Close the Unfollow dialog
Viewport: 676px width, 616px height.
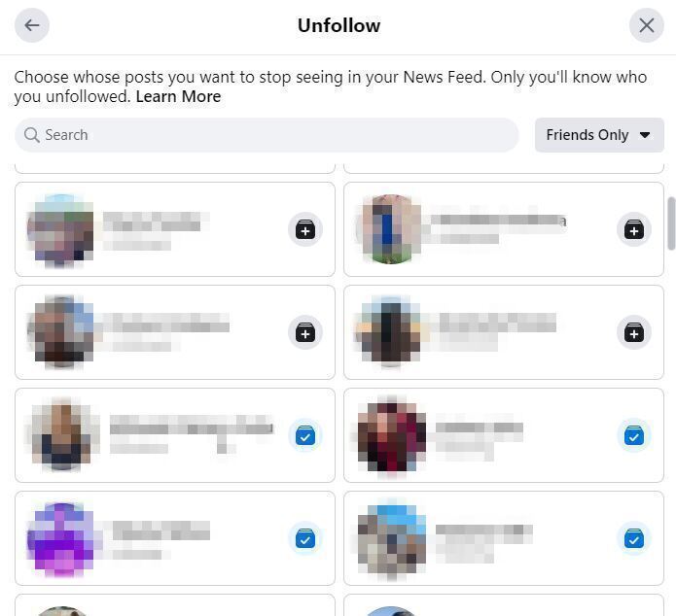[646, 25]
